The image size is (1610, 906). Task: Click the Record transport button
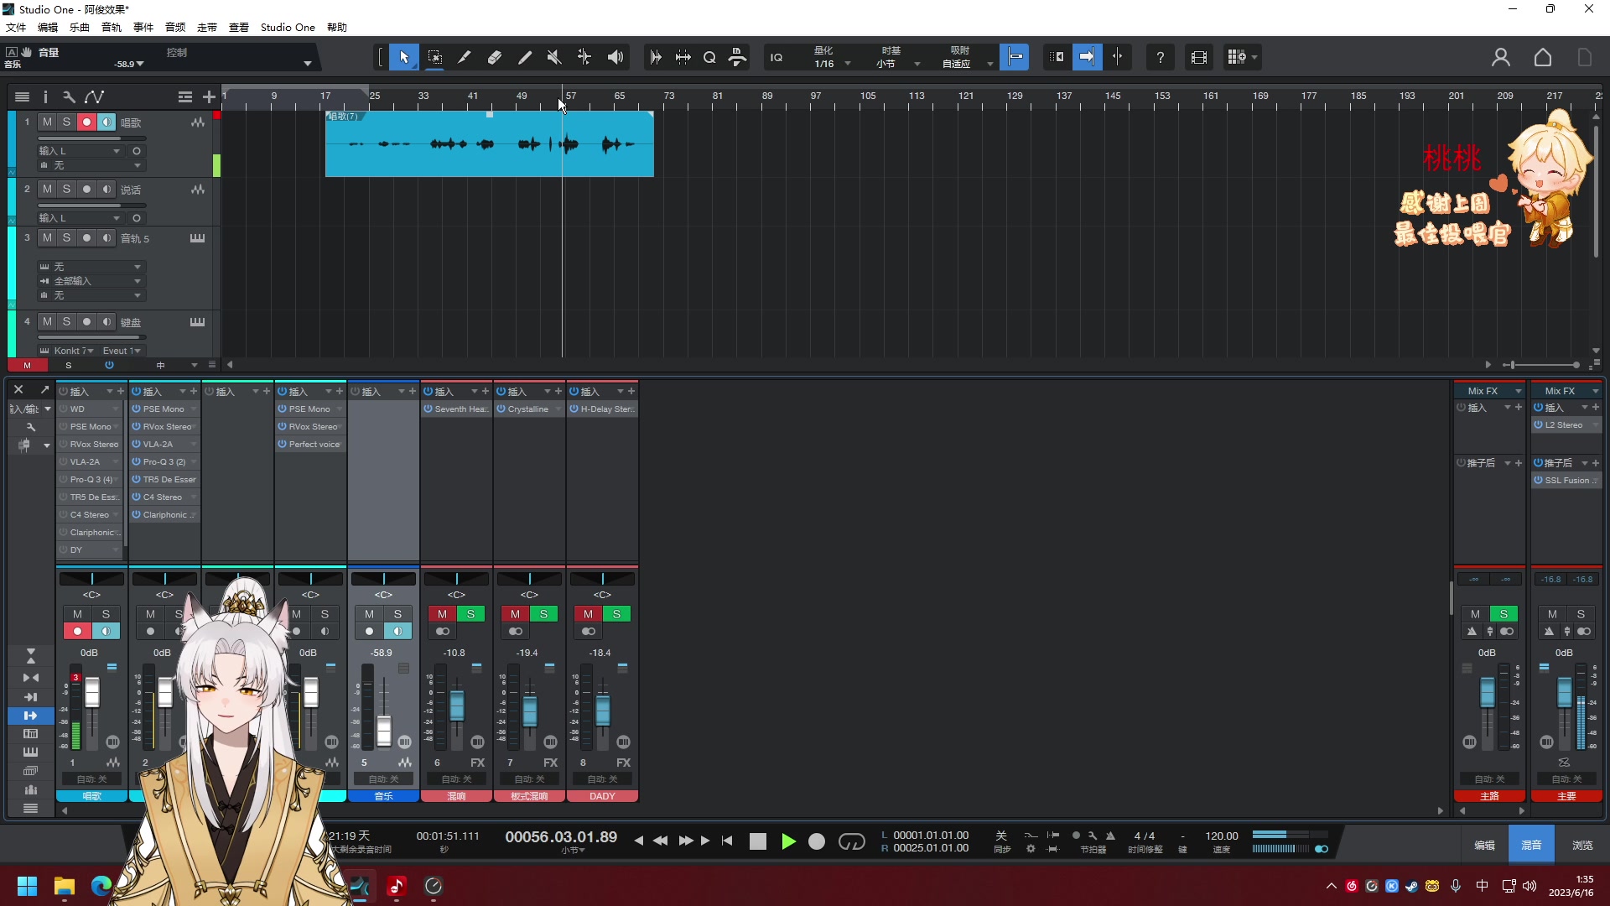(x=817, y=841)
